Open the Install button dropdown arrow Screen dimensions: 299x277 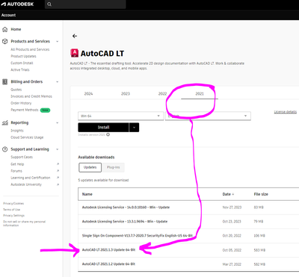(x=134, y=128)
